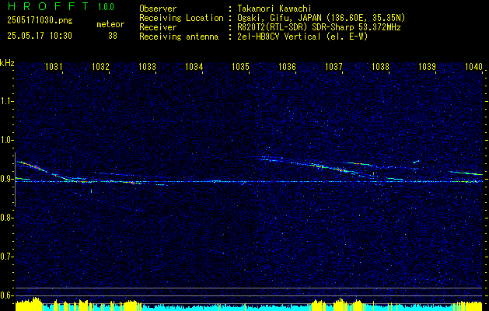The height and width of the screenshot is (311, 489).
Task: Click the 1037 time axis marker
Action: pos(334,66)
